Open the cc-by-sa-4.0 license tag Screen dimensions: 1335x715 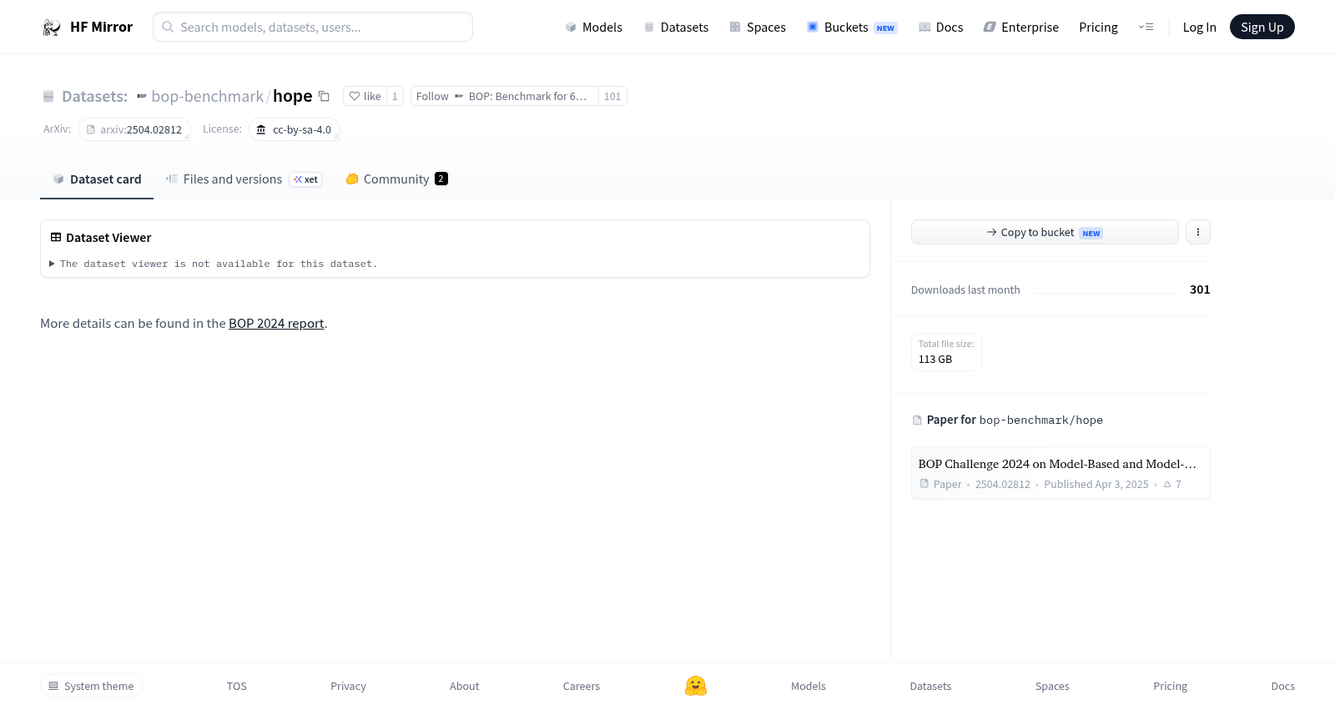[295, 130]
